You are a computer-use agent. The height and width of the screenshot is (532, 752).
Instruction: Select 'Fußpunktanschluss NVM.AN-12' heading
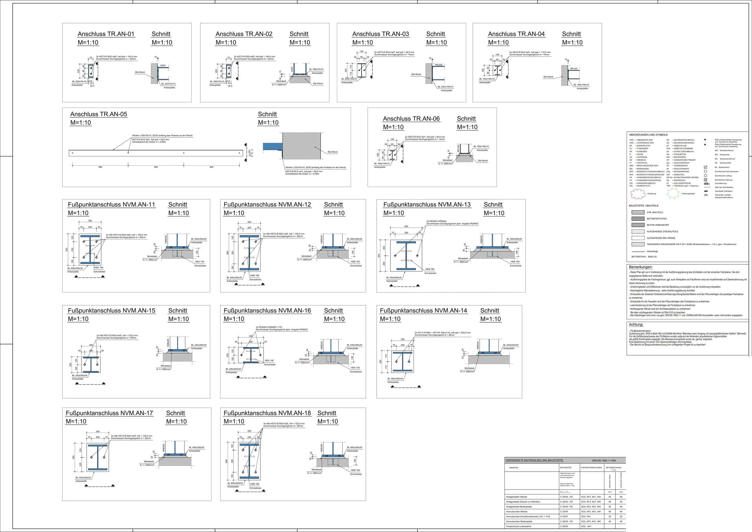pos(267,205)
